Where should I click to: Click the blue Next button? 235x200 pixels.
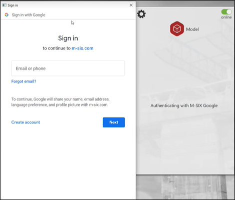(x=114, y=122)
